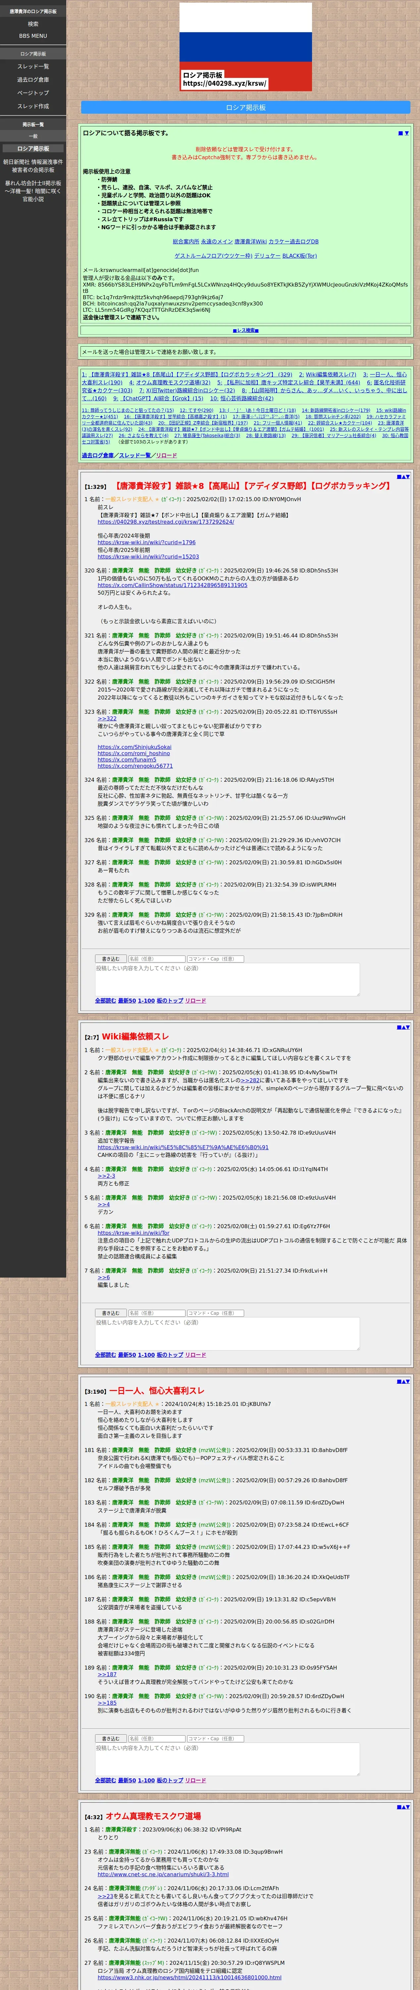Choose スレッド作成 in the sidebar
Viewport: 420px width, 1990px height.
[x=33, y=106]
